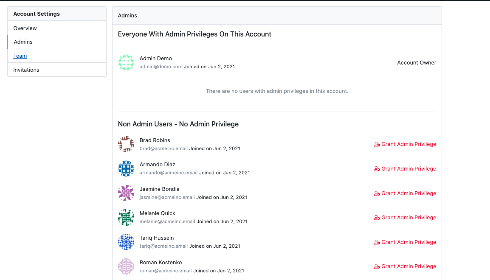Click Admin Demo's avatar icon

click(126, 62)
